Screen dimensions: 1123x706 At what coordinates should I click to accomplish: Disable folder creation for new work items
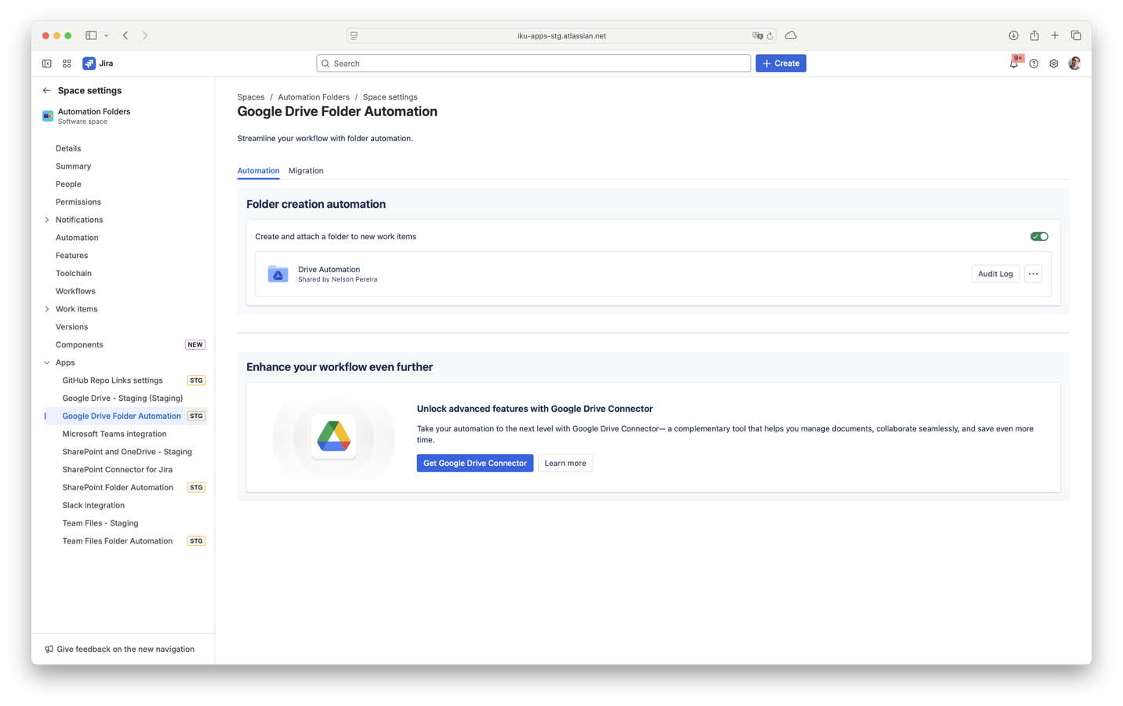[x=1039, y=235]
